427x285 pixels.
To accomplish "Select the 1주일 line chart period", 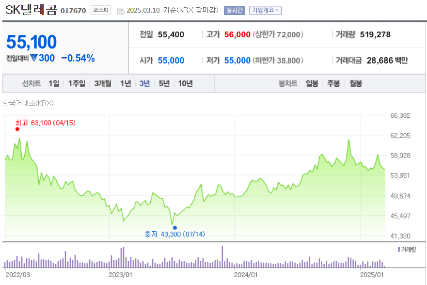I will 77,83.
